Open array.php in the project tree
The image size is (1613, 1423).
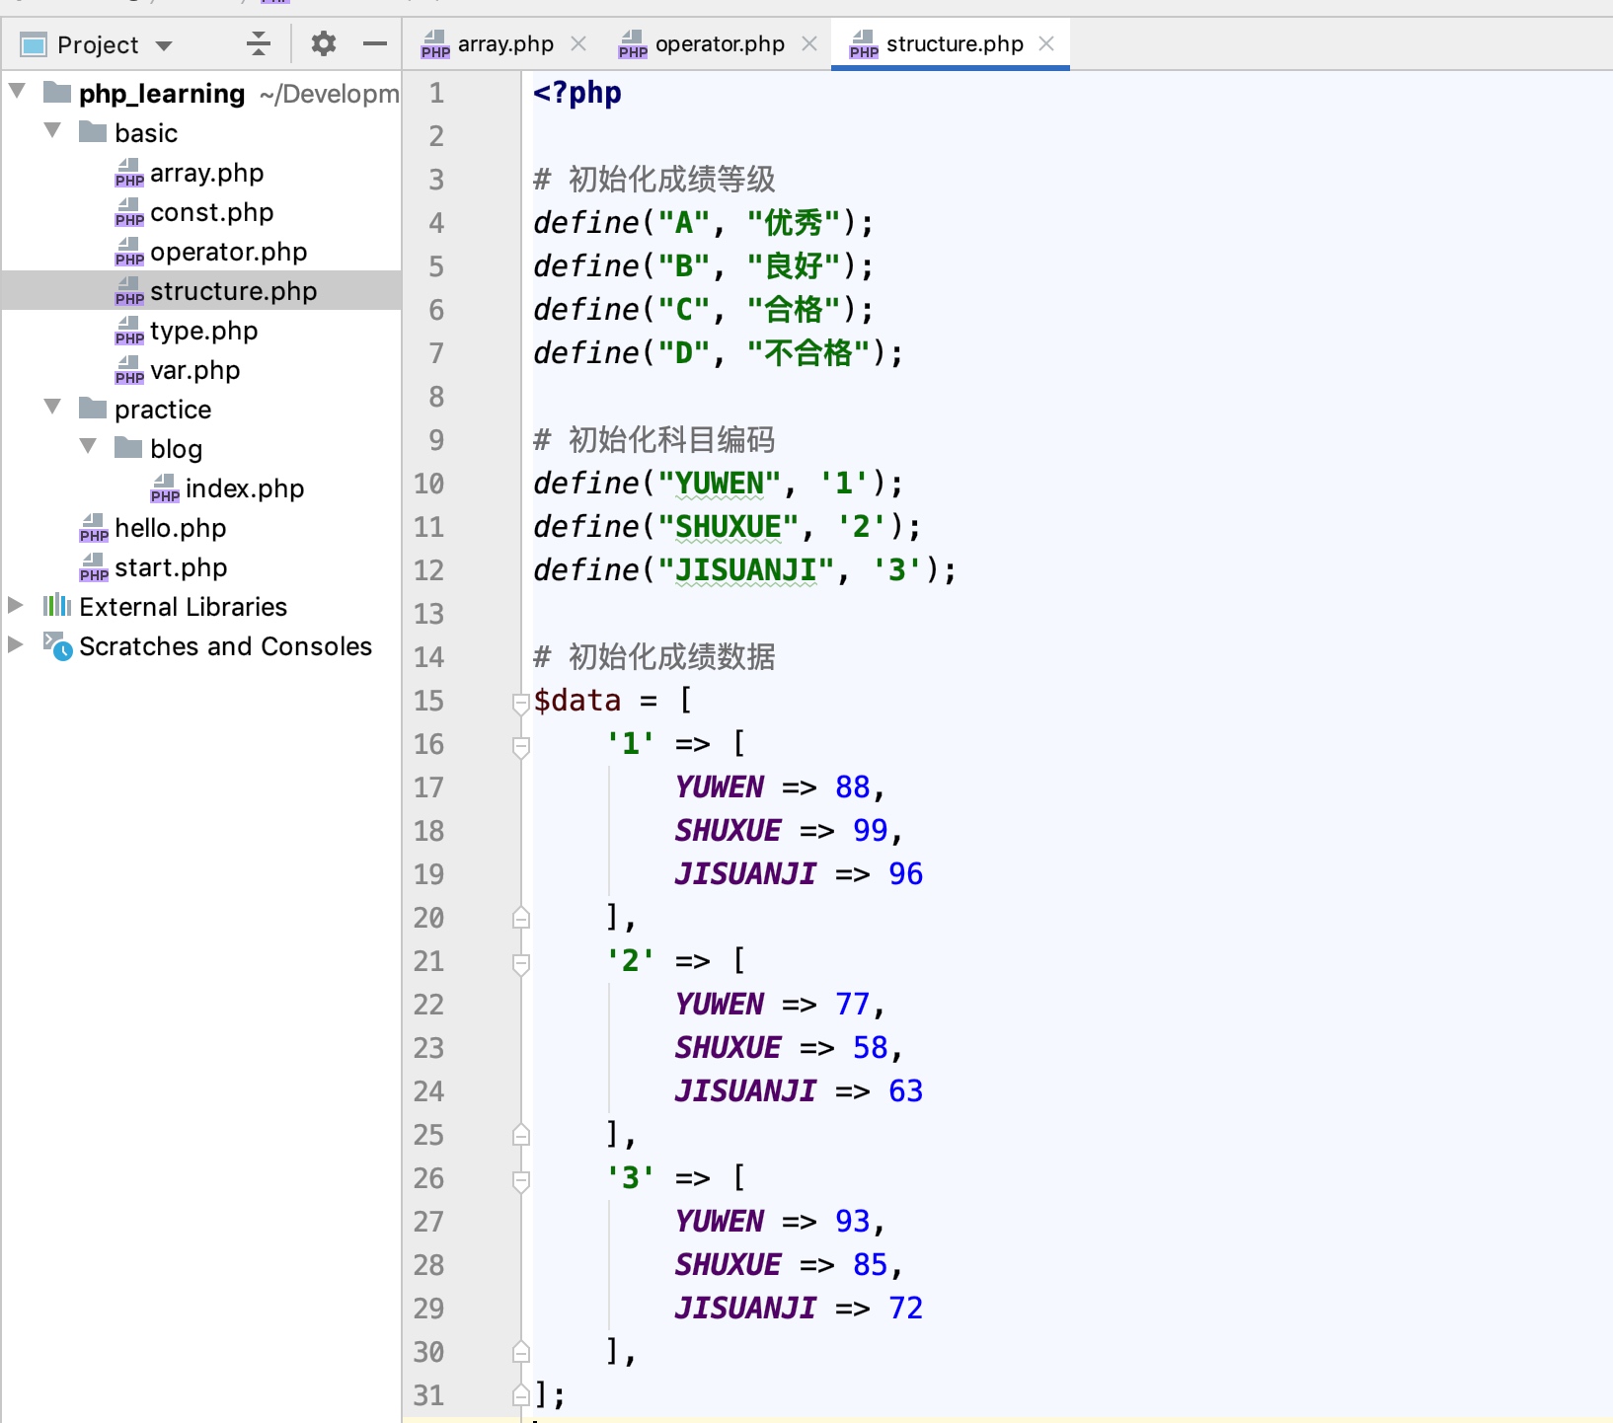click(x=206, y=173)
